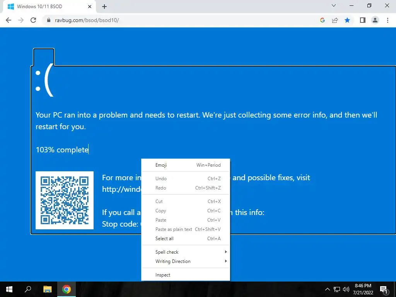Viewport: 396px width, 297px height.
Task: Choose Paste as plain text
Action: [186, 229]
